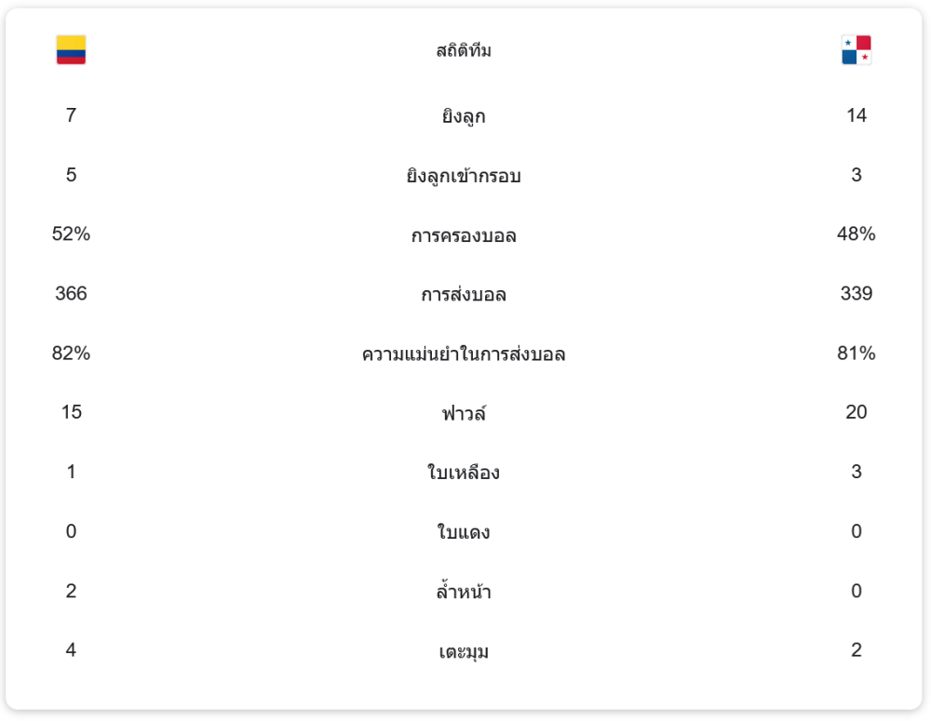Click Panama's 48% possession value
Screen dimensions: 931x721
pyautogui.click(x=856, y=234)
